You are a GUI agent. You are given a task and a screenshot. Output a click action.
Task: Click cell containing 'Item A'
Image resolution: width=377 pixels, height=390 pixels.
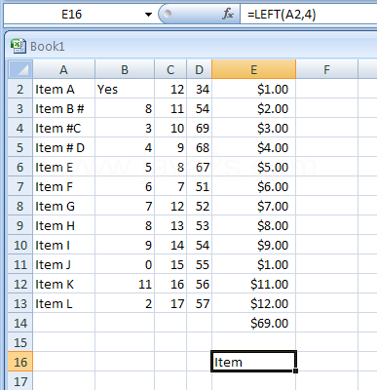63,89
